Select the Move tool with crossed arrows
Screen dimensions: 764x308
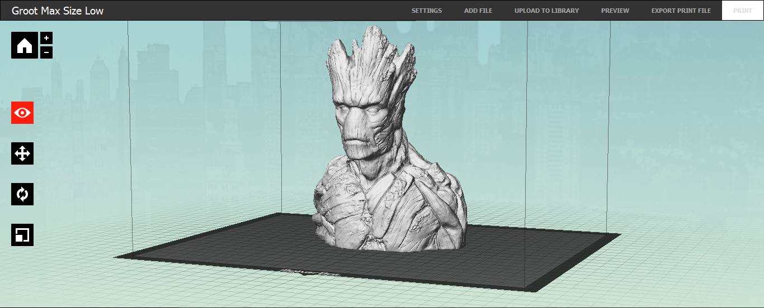(22, 153)
